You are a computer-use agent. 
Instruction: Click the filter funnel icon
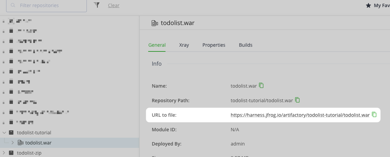97,5
